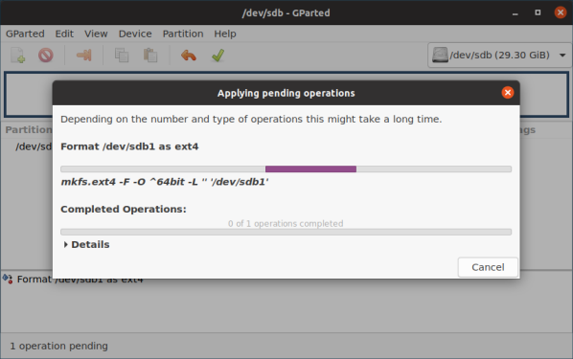This screenshot has height=359, width=573.
Task: Open the /dev/sdb device dropdown
Action: (499, 56)
